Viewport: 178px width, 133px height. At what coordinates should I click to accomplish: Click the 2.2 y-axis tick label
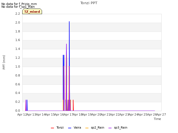(x=18, y=14)
